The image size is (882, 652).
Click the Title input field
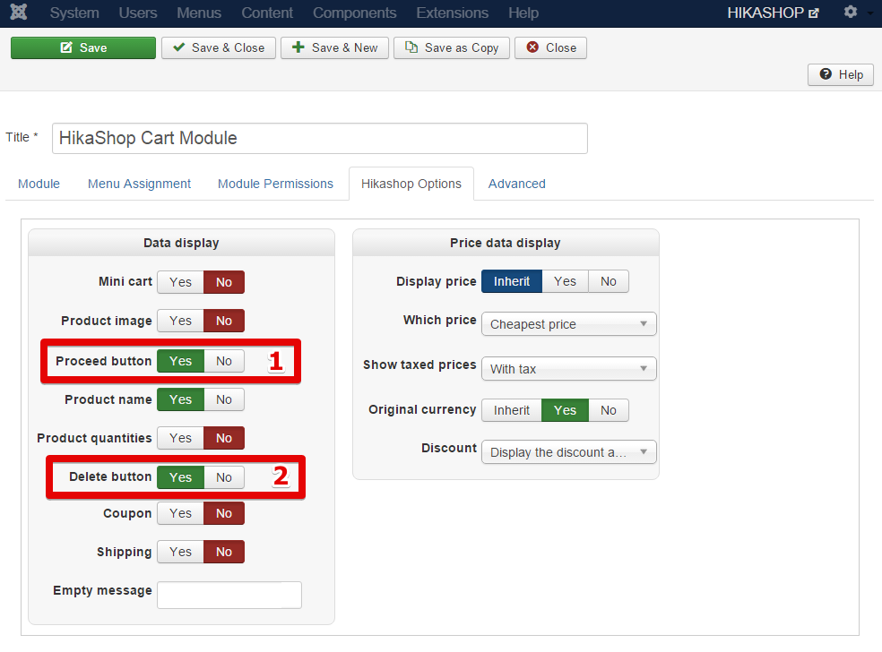320,138
